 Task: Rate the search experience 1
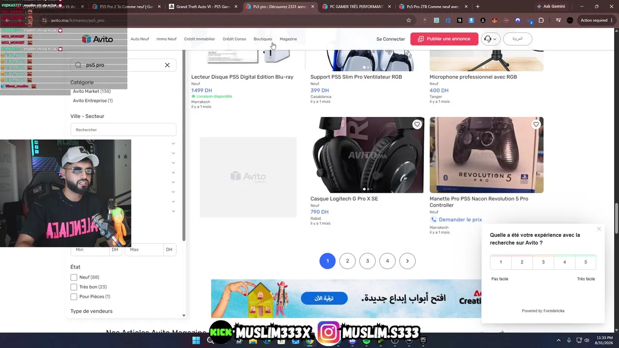(x=501, y=262)
